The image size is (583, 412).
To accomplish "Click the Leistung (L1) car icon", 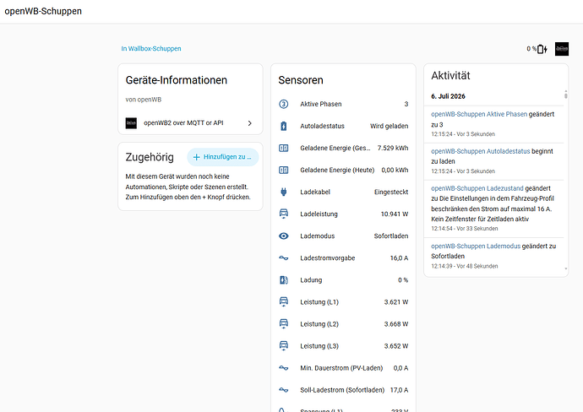I will pos(283,302).
